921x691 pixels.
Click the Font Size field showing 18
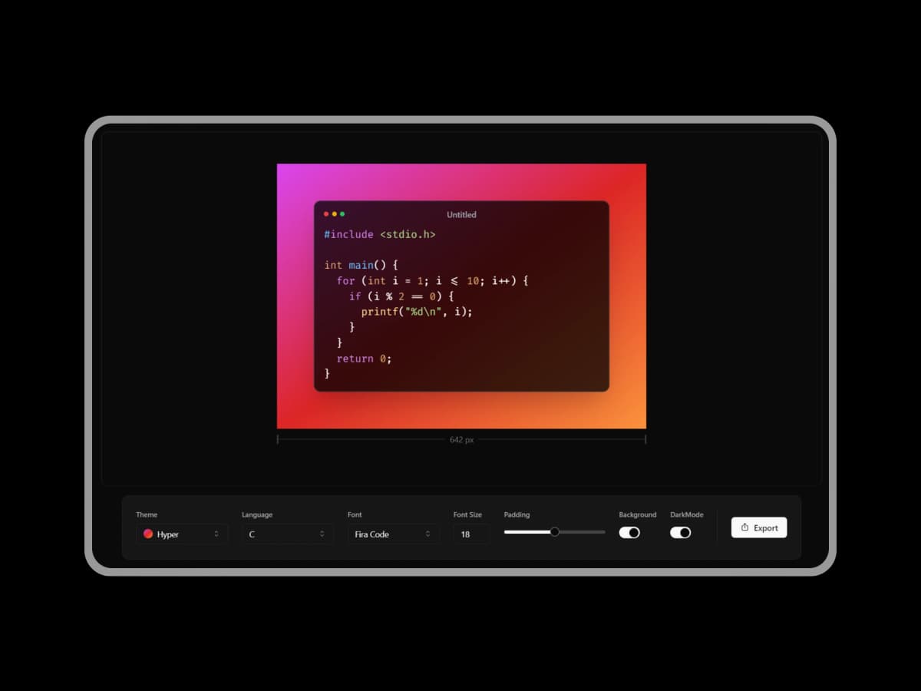tap(471, 534)
